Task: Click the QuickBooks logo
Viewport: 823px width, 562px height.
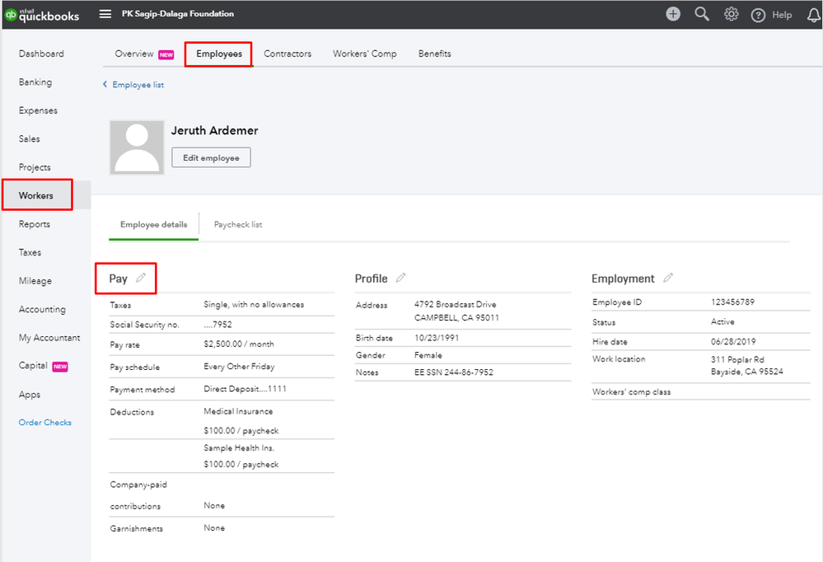Action: click(x=44, y=14)
